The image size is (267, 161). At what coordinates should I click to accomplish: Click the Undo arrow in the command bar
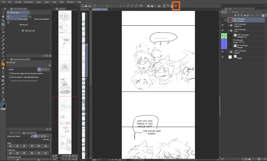click(x=95, y=6)
